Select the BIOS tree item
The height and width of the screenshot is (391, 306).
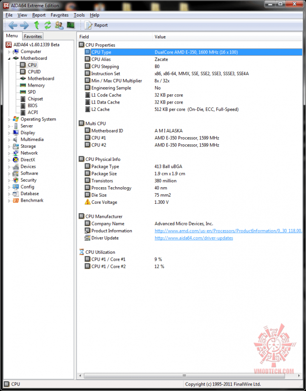point(32,105)
